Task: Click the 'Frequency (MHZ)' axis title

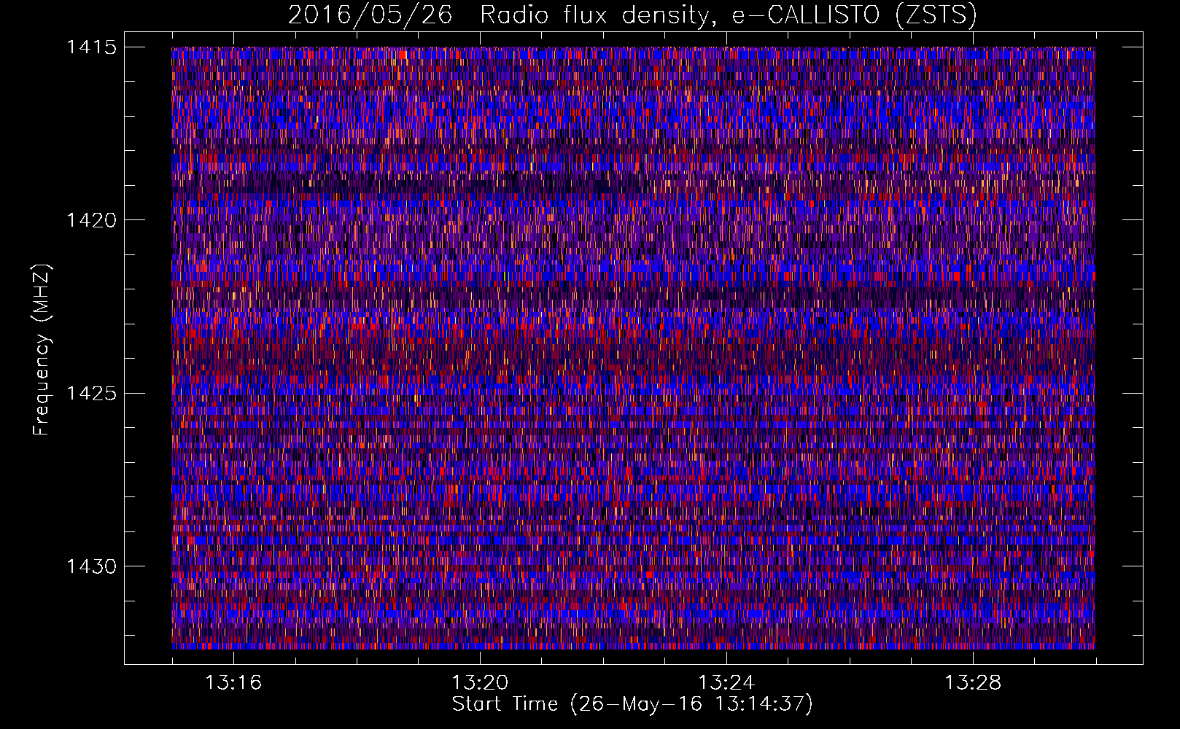Action: 42,350
